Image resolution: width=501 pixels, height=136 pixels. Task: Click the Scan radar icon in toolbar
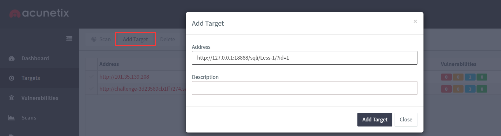tap(94, 39)
